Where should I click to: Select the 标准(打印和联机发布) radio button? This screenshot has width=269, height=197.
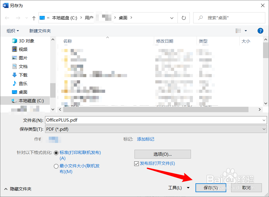tap(56, 152)
